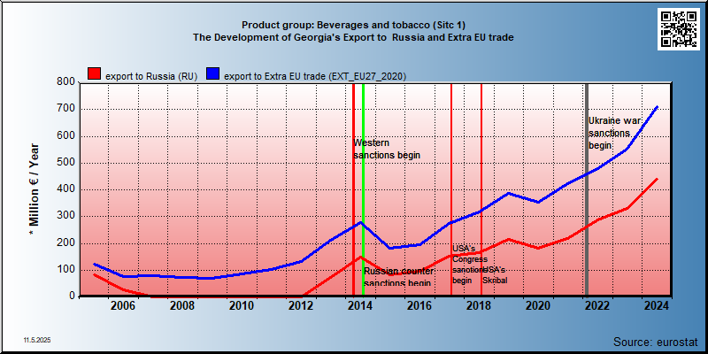Click the 600 y-axis value
Viewport: 708px width, 354px height.
(66, 136)
